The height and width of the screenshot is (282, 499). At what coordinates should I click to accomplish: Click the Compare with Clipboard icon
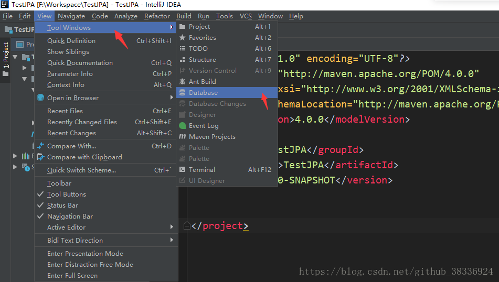click(x=40, y=157)
